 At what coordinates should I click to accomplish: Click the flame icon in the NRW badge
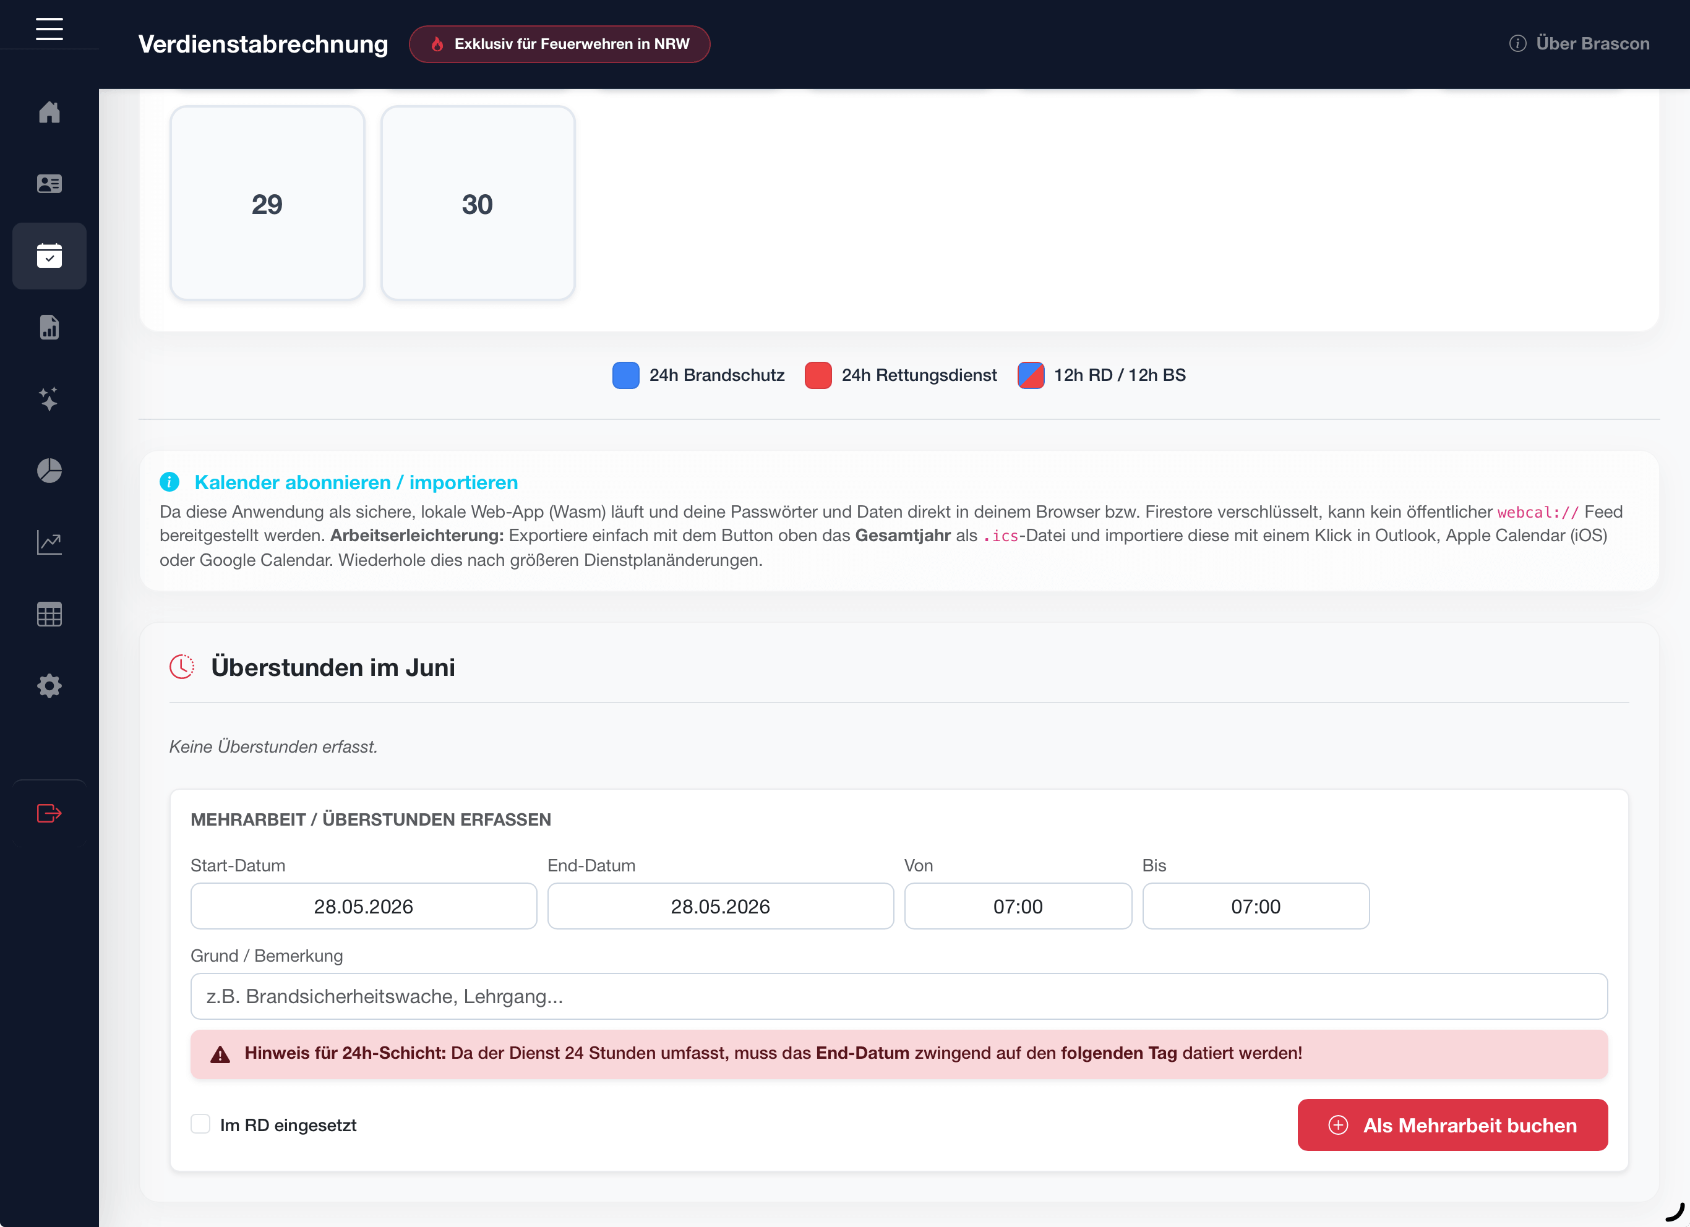(437, 44)
